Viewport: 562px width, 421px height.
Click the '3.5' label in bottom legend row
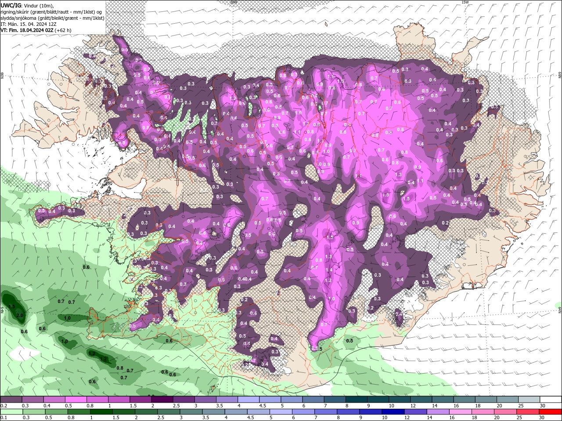coord(206,417)
